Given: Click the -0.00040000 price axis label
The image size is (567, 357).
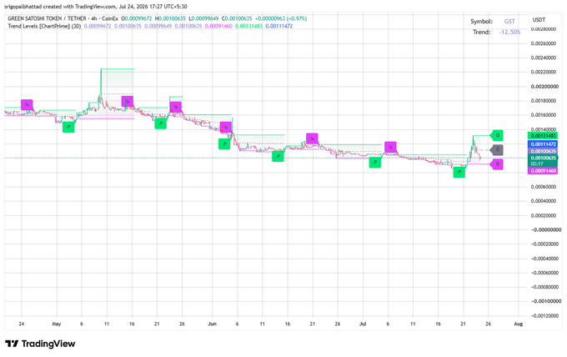Looking at the screenshot, I should 544,259.
